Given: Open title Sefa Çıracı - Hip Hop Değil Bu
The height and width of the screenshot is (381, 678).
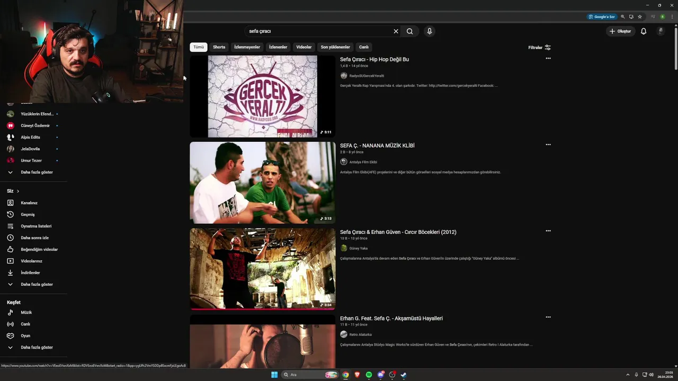Looking at the screenshot, I should (x=374, y=59).
